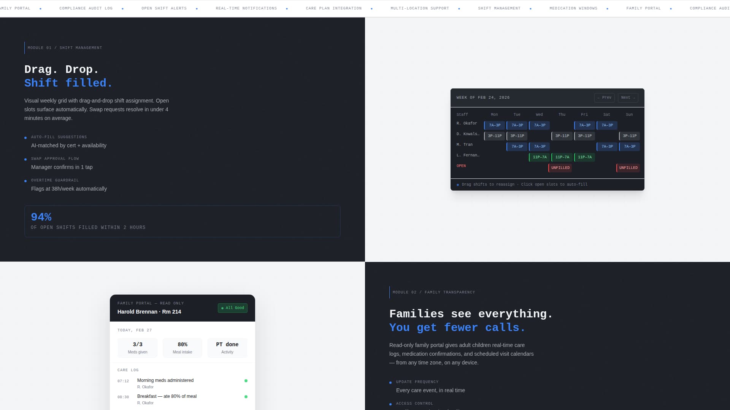This screenshot has width=730, height=410.
Task: Click the MODULE 02 / FAMILY TRANSPARENCY label
Action: click(433, 292)
